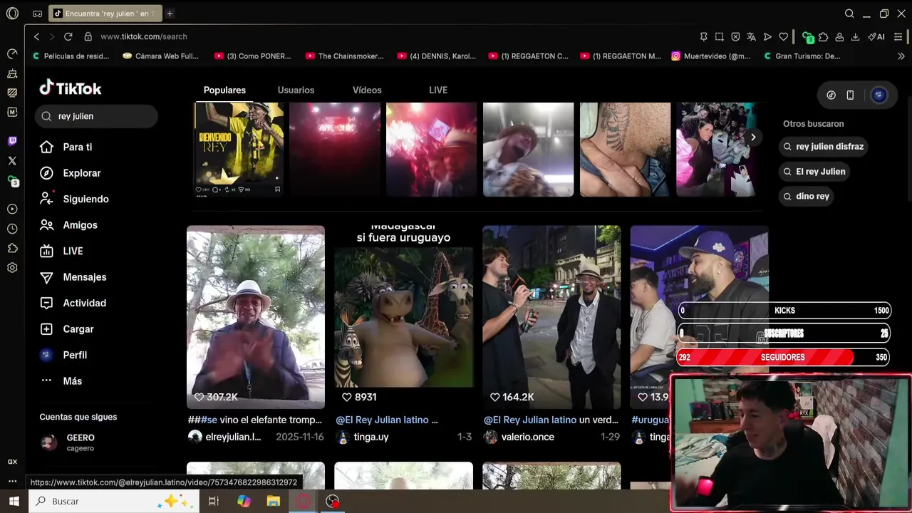This screenshot has width=912, height=513.
Task: Click the 'rey julien' search field
Action: click(96, 116)
